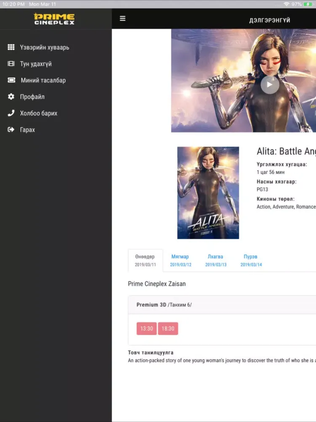Click the Alita: Battle Angel title
This screenshot has width=316, height=422.
tap(286, 151)
